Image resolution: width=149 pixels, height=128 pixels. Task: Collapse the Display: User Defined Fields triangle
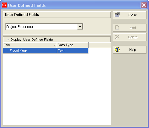pyautogui.click(x=8, y=40)
